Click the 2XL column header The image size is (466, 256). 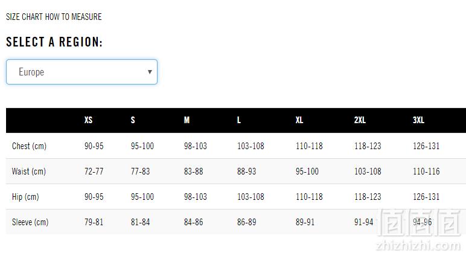(360, 120)
